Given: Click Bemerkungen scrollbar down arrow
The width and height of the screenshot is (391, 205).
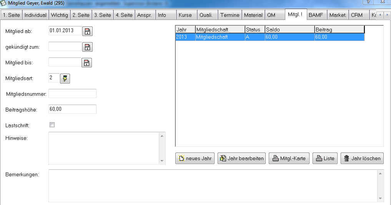Looking at the screenshot, I should tap(380, 198).
